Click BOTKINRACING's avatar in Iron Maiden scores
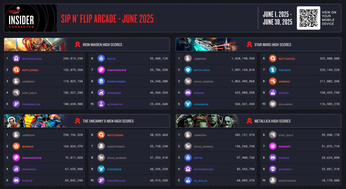 (16, 58)
